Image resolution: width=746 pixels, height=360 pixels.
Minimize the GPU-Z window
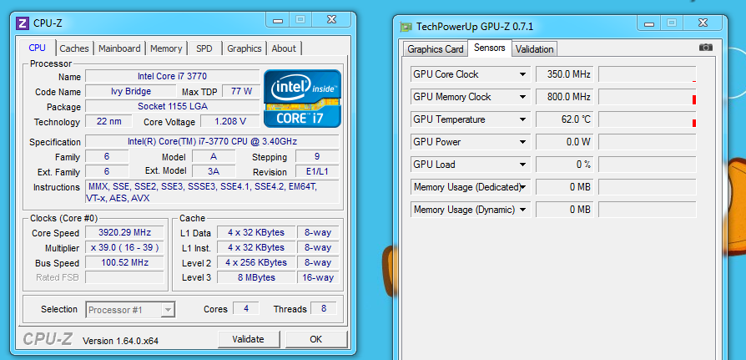649,23
